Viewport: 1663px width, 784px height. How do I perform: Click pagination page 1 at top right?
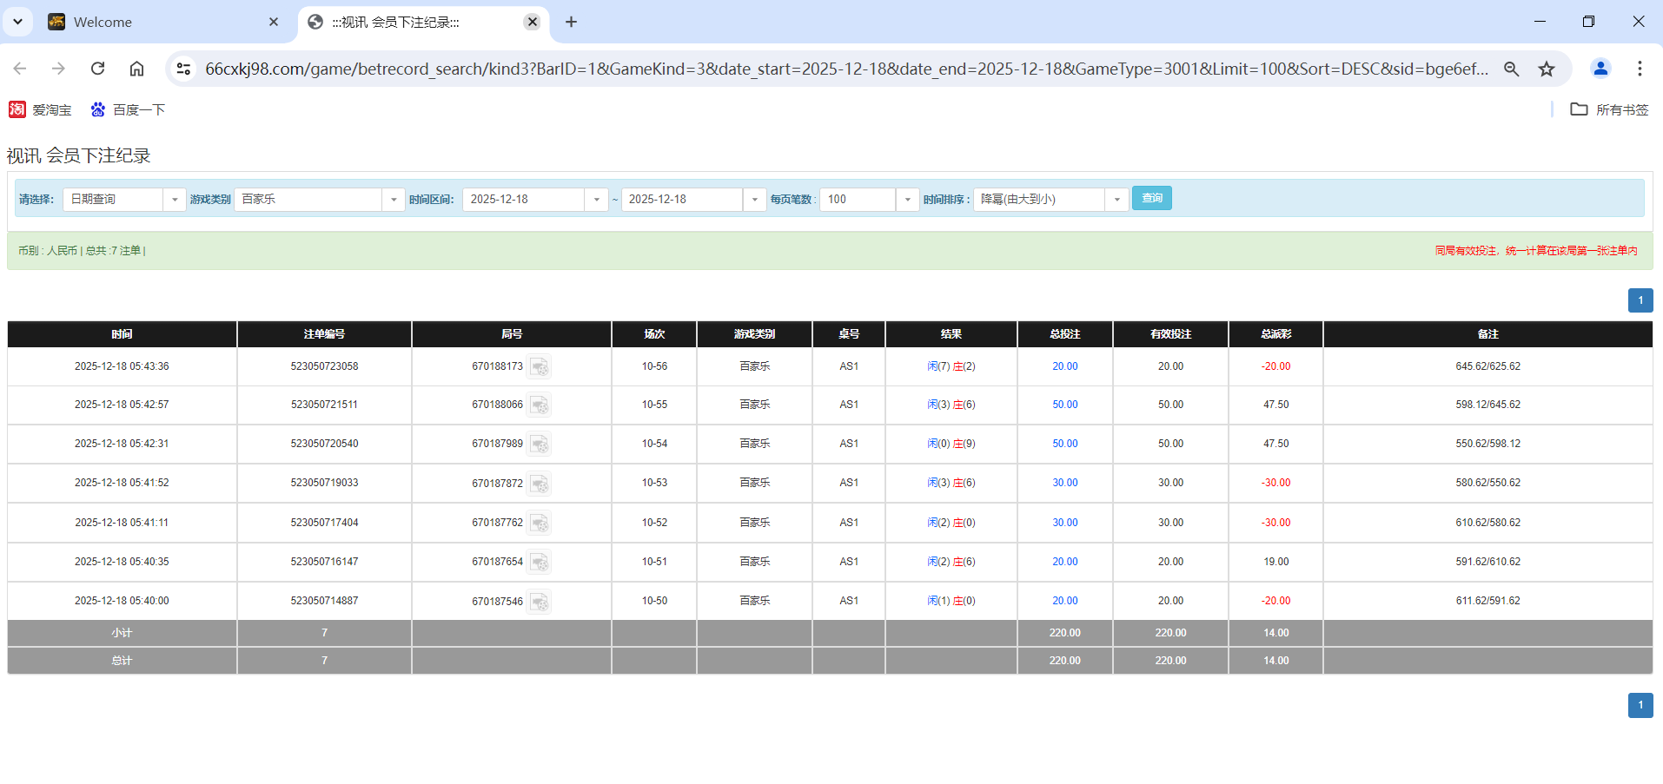coord(1640,300)
